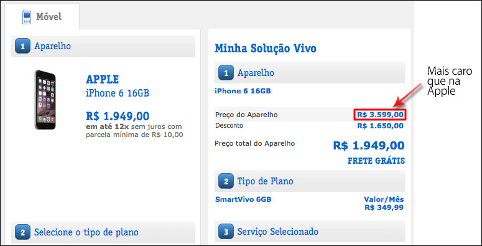The image size is (482, 246).
Task: Click the iPhone 6 16GB product title
Action: click(118, 93)
